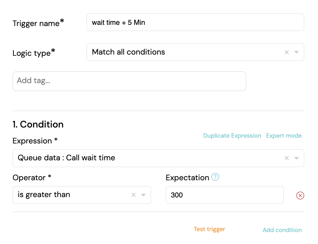This screenshot has width=318, height=244.
Task: Switch to Expert mode
Action: pyautogui.click(x=284, y=136)
